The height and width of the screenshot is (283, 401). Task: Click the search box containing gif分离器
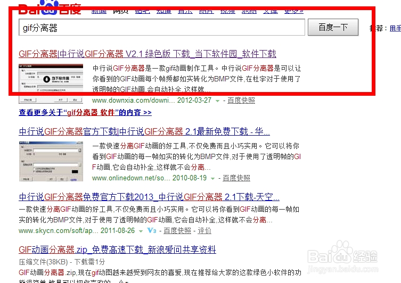click(x=162, y=27)
